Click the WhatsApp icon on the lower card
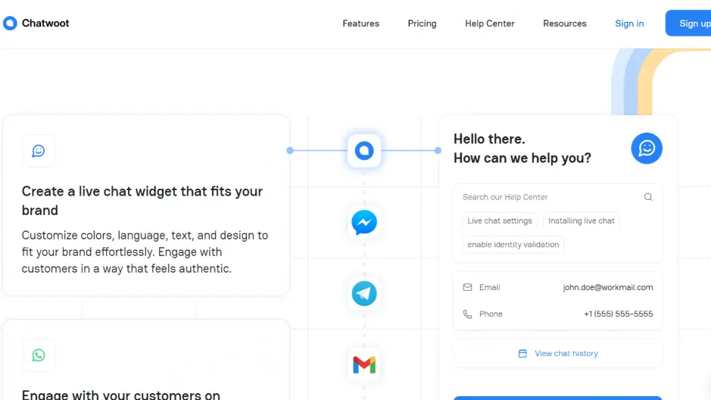Viewport: 711px width, 400px height. coord(39,355)
